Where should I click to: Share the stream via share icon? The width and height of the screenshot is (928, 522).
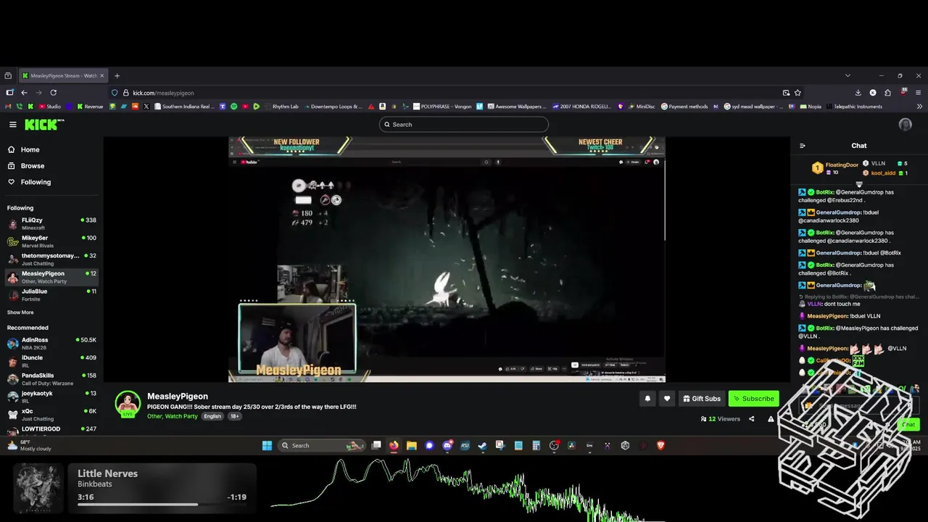(751, 419)
